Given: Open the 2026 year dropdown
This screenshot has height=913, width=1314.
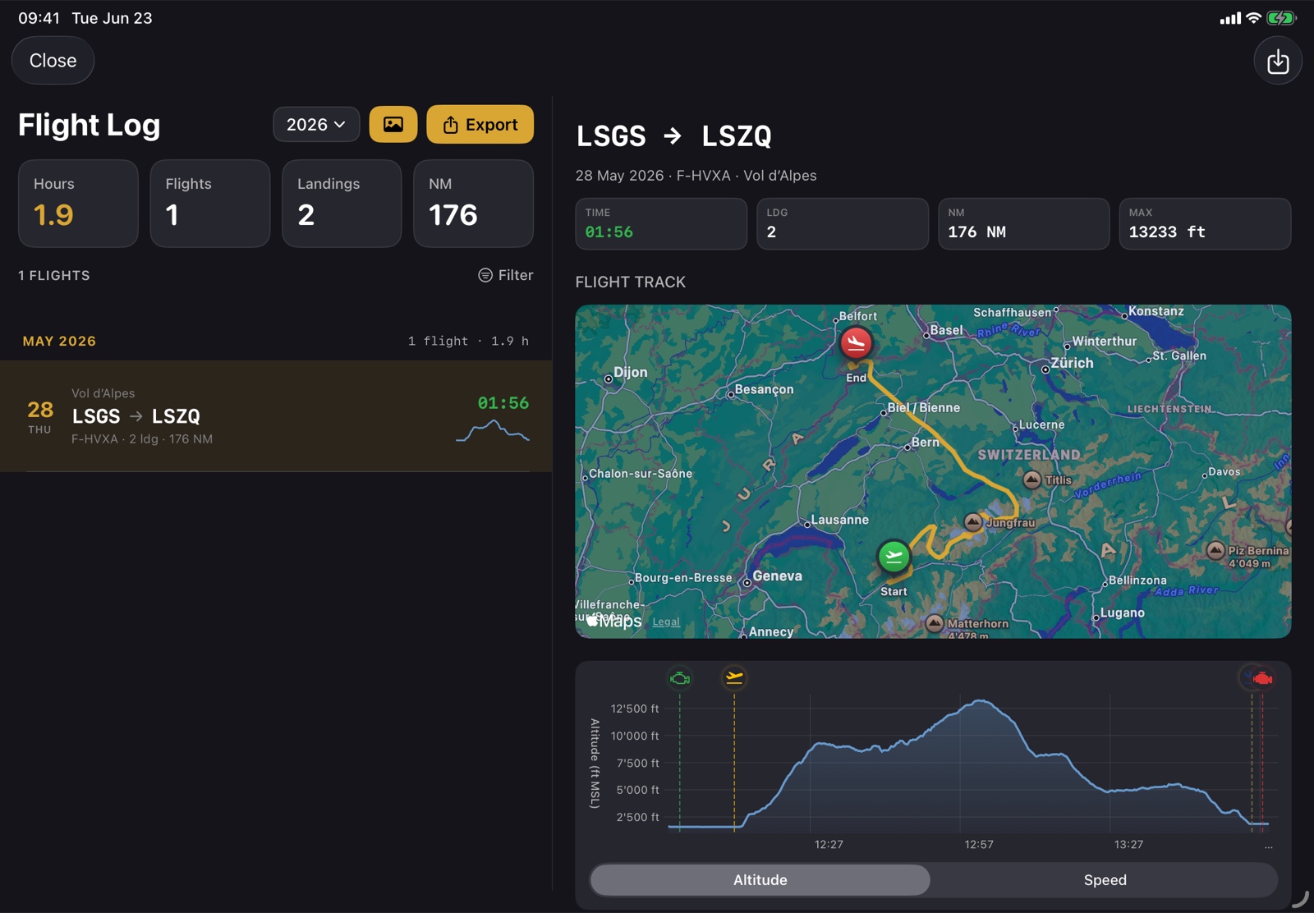Looking at the screenshot, I should click(x=316, y=125).
